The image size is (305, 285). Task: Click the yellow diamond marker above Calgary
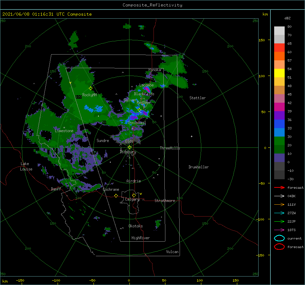[134, 195]
